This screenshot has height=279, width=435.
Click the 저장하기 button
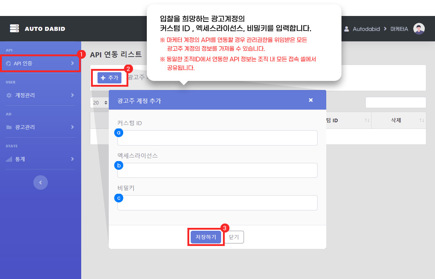point(206,237)
